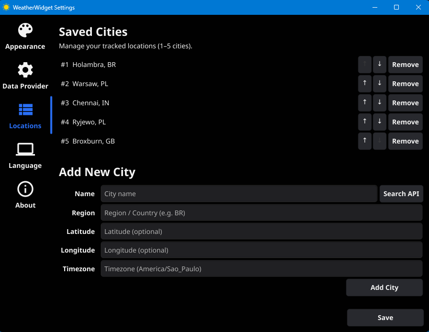Image resolution: width=429 pixels, height=332 pixels.
Task: Click the 'Latitude' field label
Action: (x=81, y=232)
